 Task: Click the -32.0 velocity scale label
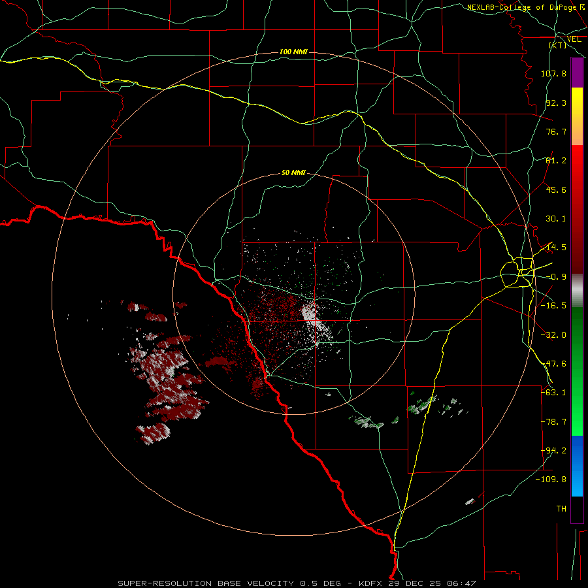pyautogui.click(x=553, y=335)
